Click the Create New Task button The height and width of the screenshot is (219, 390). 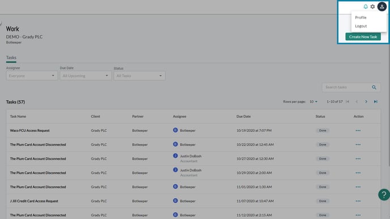pyautogui.click(x=363, y=37)
